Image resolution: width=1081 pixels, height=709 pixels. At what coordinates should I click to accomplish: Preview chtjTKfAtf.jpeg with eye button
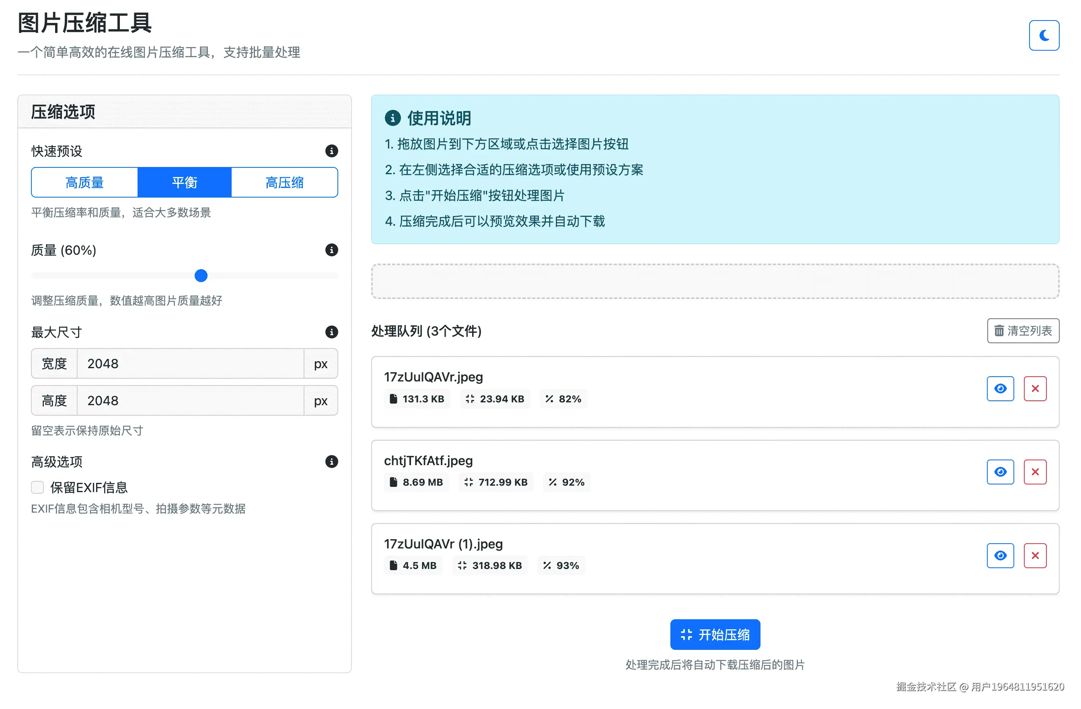1000,472
